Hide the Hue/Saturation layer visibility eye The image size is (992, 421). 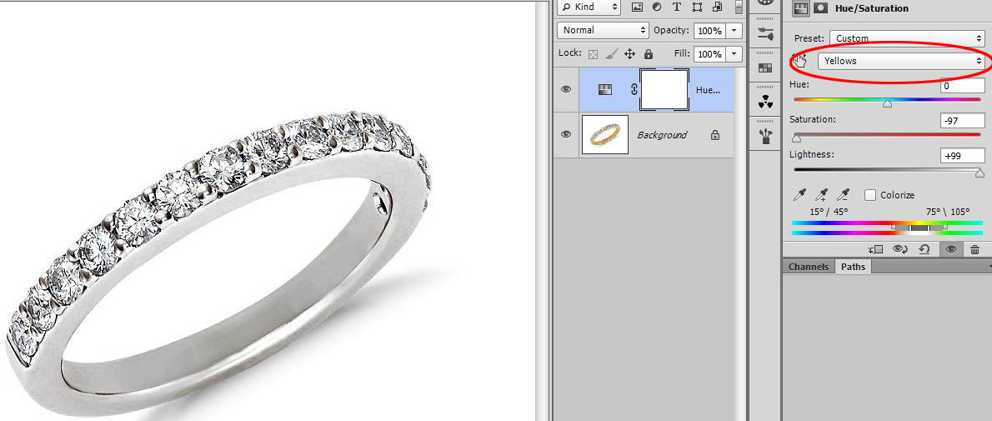click(x=567, y=89)
